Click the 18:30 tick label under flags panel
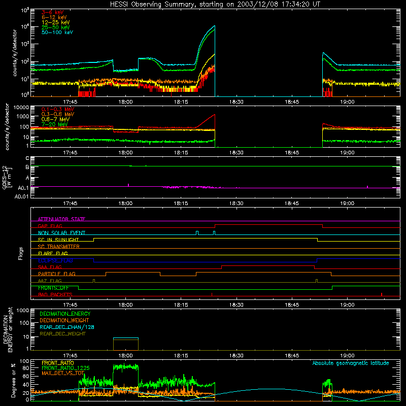The height and width of the screenshot is (406, 406). (236, 305)
